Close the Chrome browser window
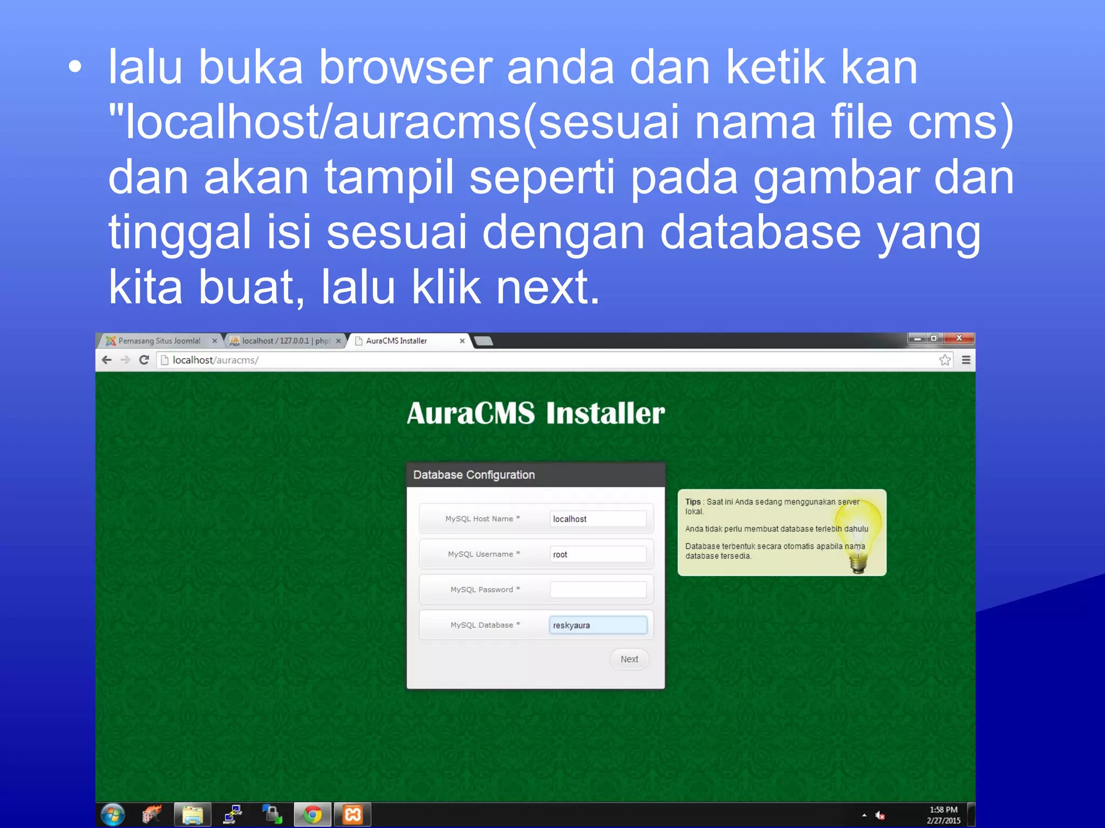The image size is (1105, 828). 959,338
